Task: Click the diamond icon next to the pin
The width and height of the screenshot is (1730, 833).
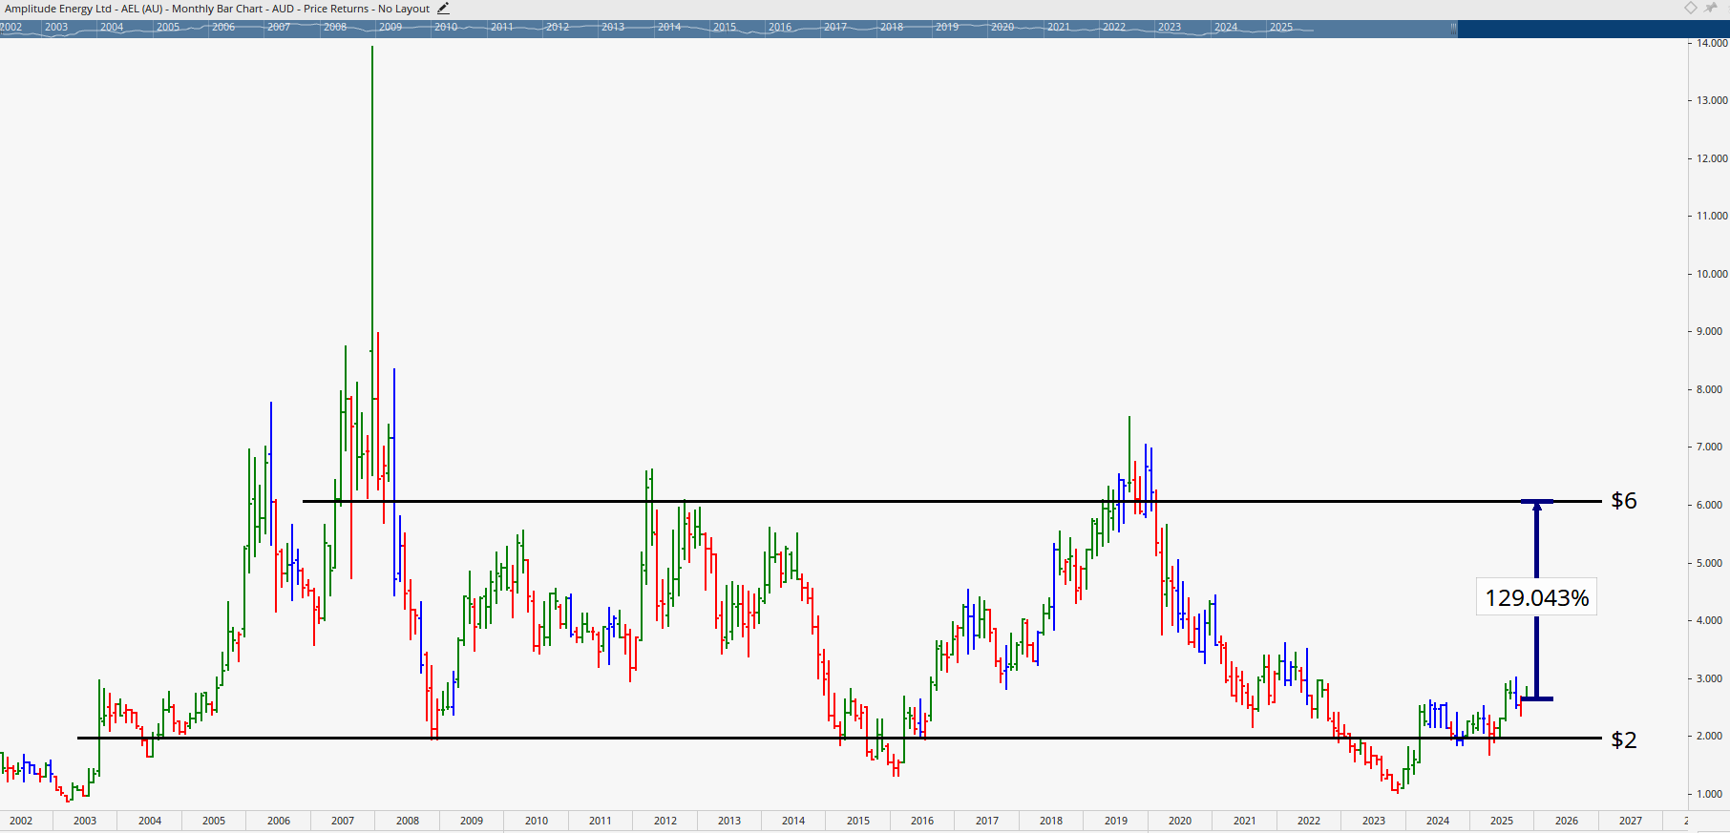Action: (x=1691, y=8)
